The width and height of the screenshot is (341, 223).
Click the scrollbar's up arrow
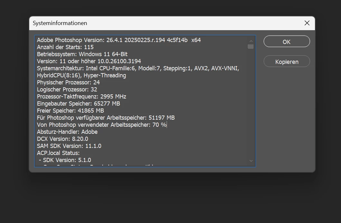pyautogui.click(x=251, y=41)
